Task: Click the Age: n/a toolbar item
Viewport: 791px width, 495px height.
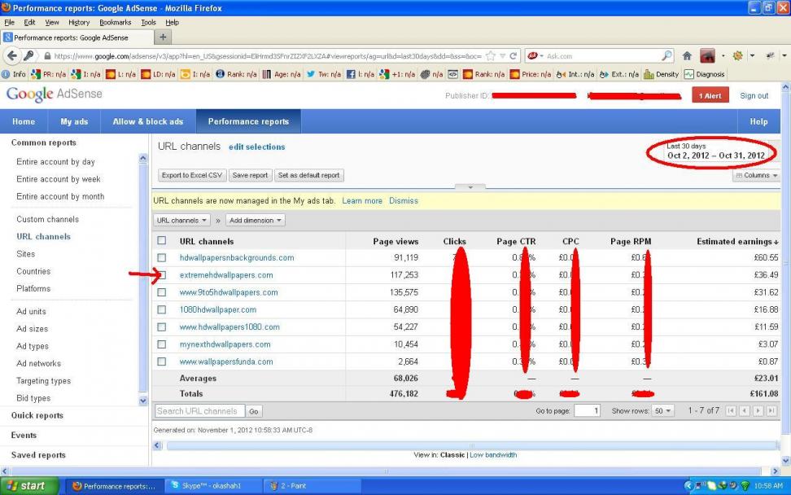Action: tap(282, 74)
